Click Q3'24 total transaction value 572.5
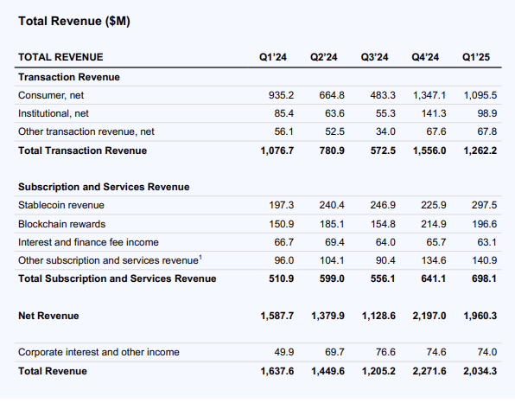The height and width of the screenshot is (403, 515). (x=383, y=150)
